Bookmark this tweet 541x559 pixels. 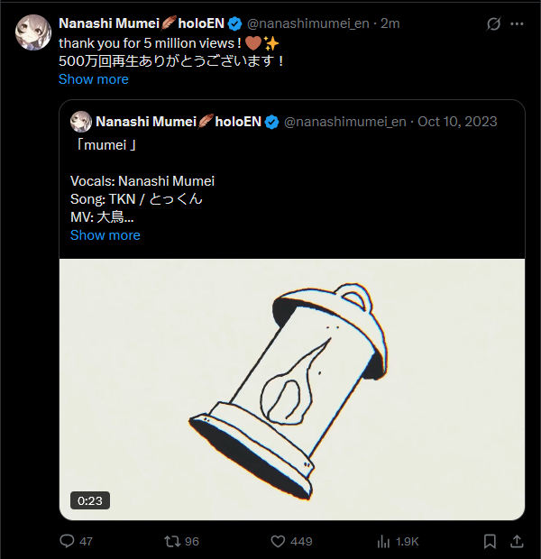point(490,541)
